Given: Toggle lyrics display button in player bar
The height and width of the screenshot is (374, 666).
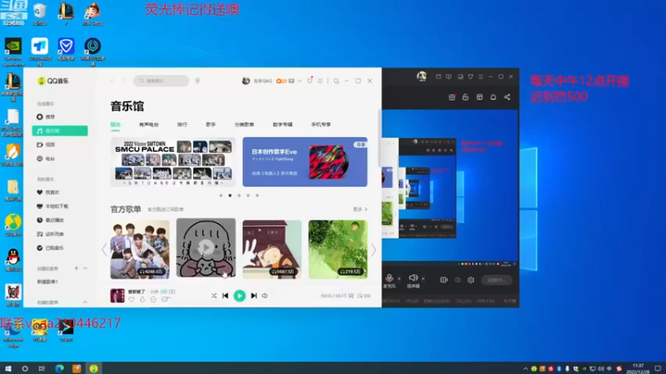Looking at the screenshot, I should click(350, 296).
